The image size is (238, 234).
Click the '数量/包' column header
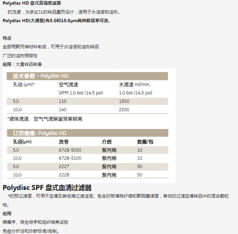pos(145,142)
